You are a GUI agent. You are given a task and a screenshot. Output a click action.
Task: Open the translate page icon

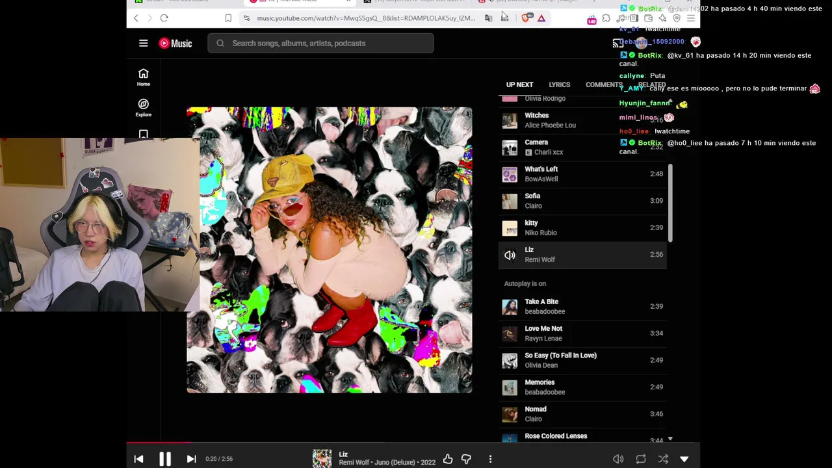point(488,18)
